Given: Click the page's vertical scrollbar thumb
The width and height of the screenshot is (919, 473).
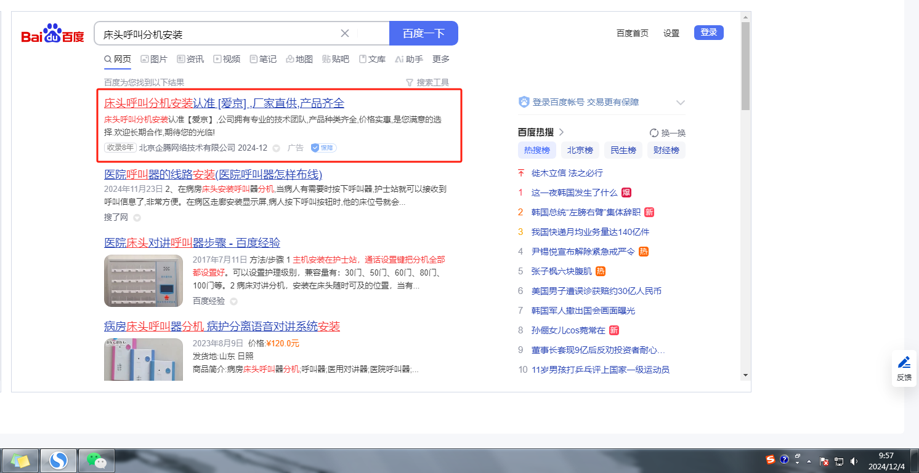Looking at the screenshot, I should coord(745,68).
